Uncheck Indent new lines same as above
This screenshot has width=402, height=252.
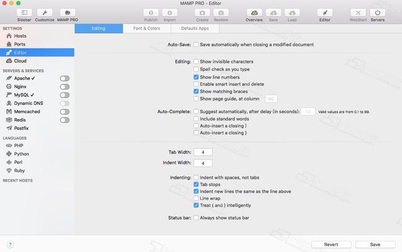click(x=196, y=191)
